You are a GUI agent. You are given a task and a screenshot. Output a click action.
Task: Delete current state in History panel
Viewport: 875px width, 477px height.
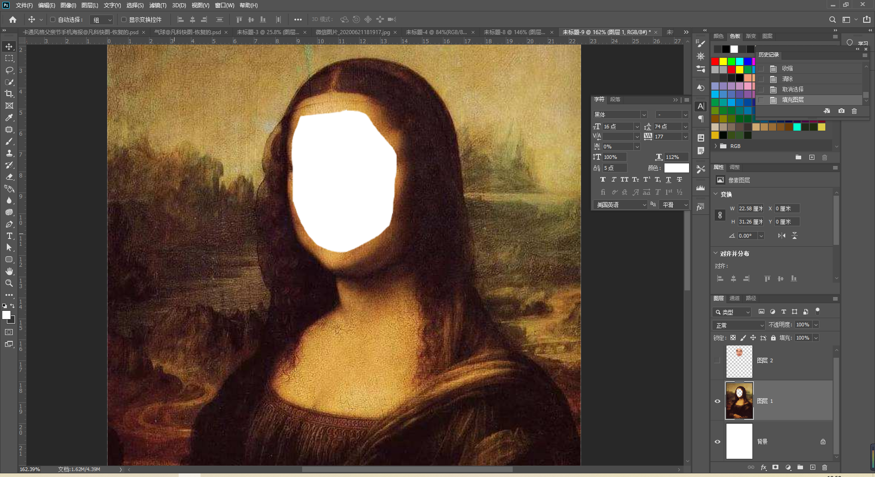[x=854, y=111]
